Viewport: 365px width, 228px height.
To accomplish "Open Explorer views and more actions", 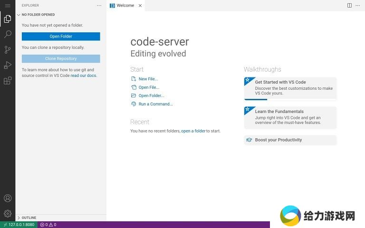I will [99, 5].
